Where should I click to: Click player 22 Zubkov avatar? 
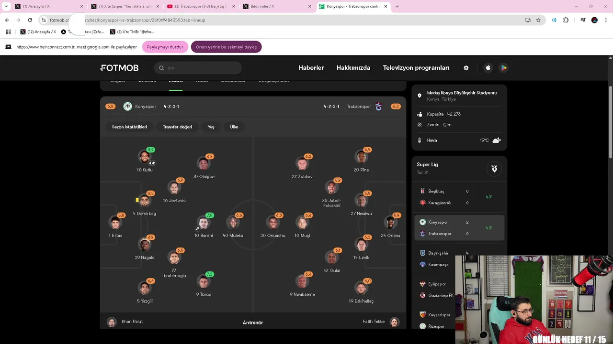click(x=302, y=163)
